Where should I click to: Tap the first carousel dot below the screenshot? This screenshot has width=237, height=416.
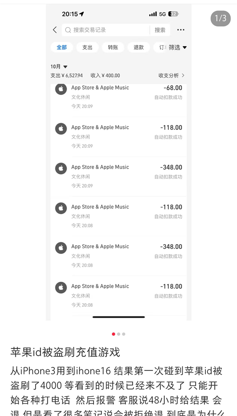point(113,334)
